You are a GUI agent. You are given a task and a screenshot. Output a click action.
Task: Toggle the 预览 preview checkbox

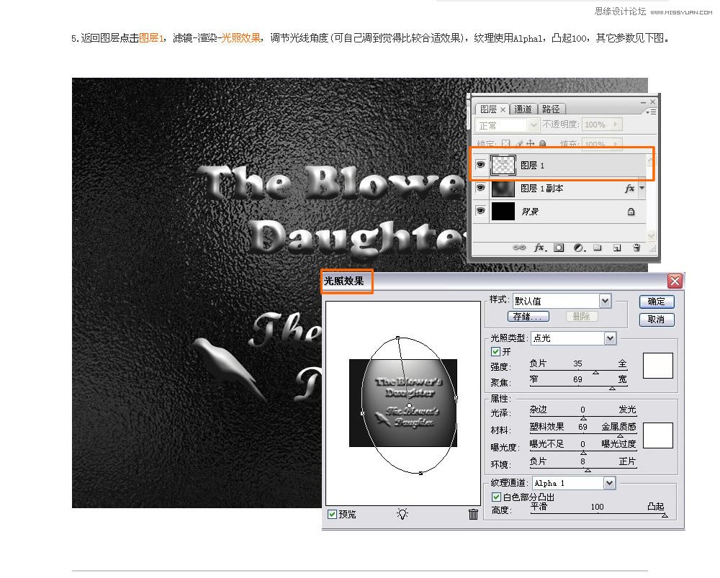point(332,514)
